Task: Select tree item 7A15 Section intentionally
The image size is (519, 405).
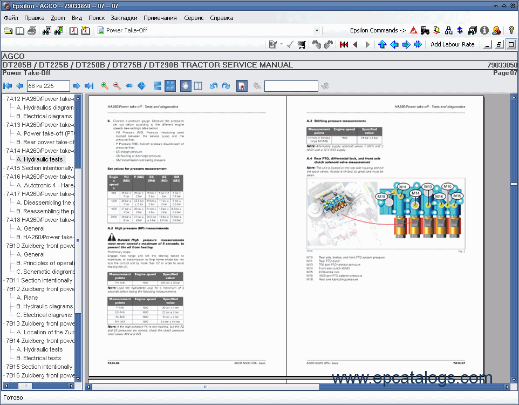Action: [x=39, y=168]
